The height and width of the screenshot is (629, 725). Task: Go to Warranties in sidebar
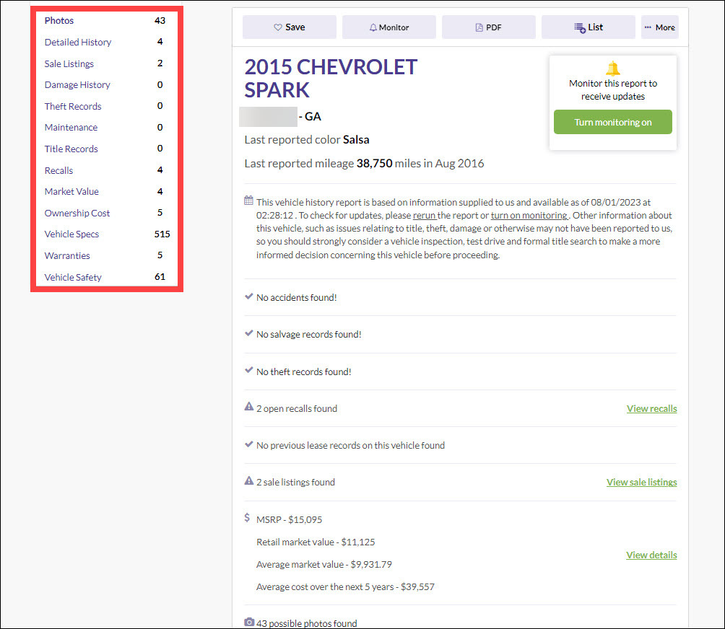coord(67,255)
